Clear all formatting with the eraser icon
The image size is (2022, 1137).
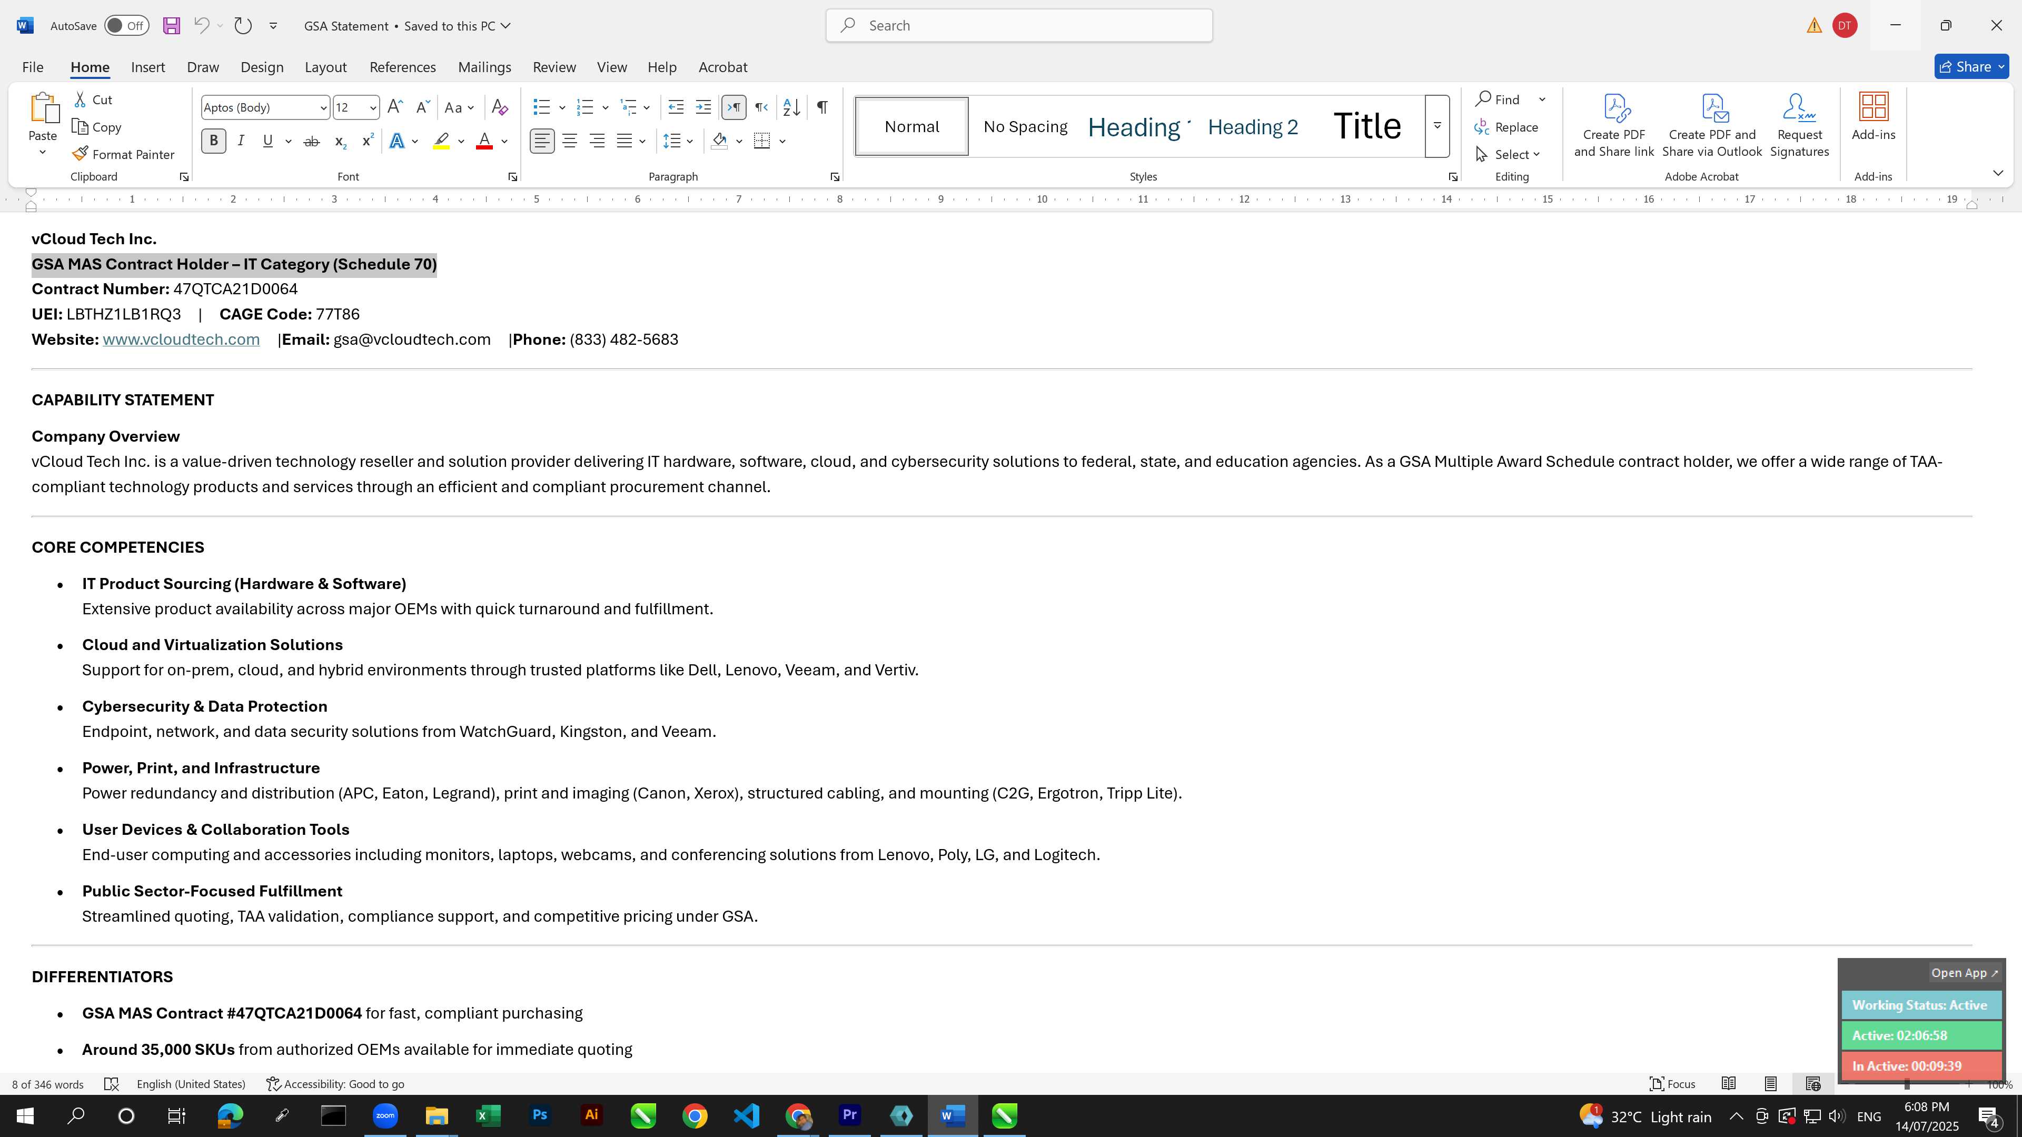tap(500, 107)
